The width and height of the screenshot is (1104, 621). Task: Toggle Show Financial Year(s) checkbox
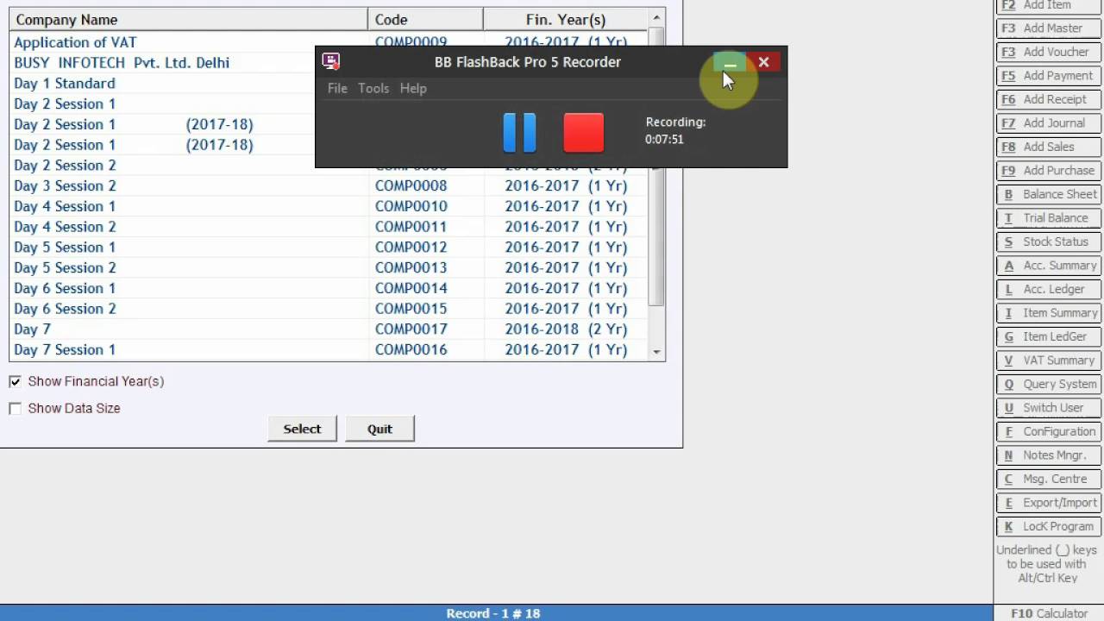pos(15,381)
